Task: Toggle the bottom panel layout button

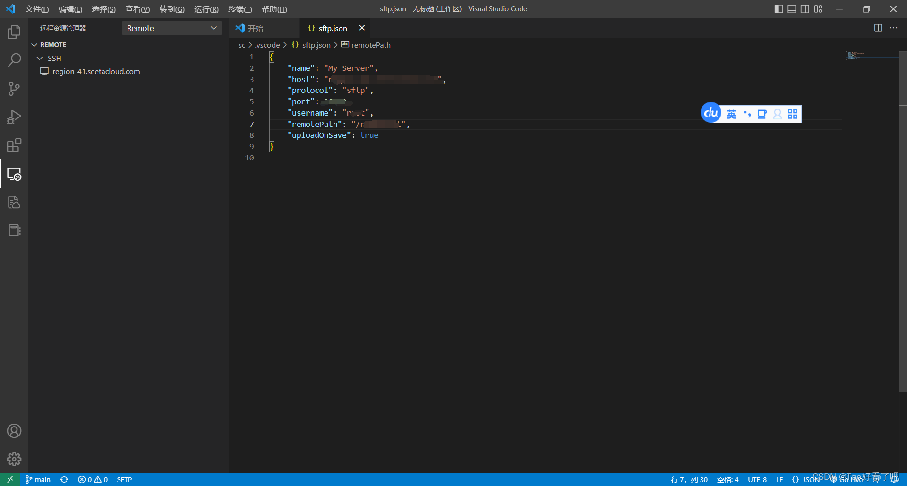Action: click(792, 9)
